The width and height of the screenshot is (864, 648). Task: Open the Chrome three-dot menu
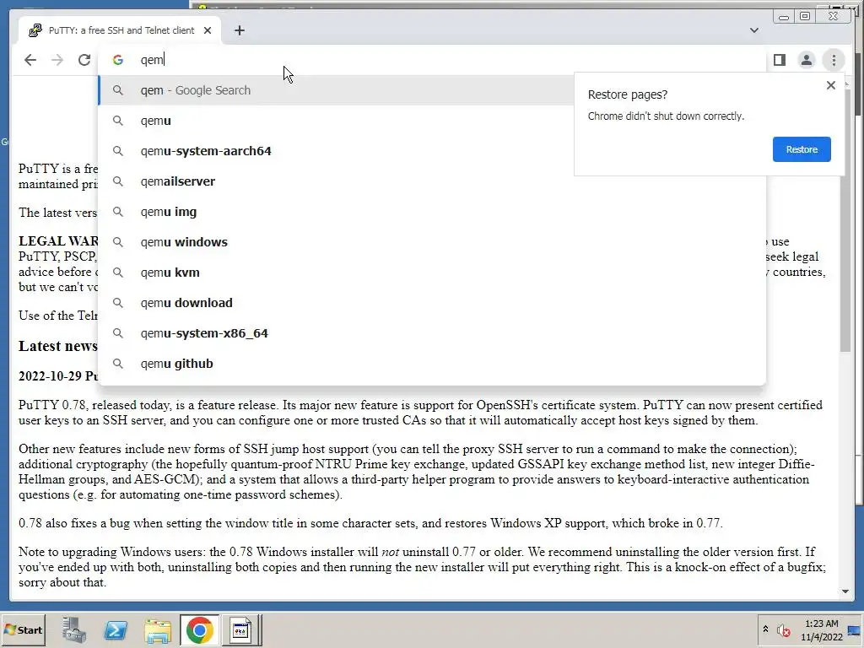834,60
